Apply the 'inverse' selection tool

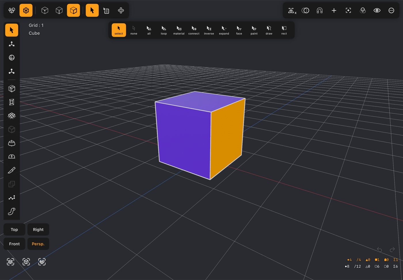click(209, 30)
